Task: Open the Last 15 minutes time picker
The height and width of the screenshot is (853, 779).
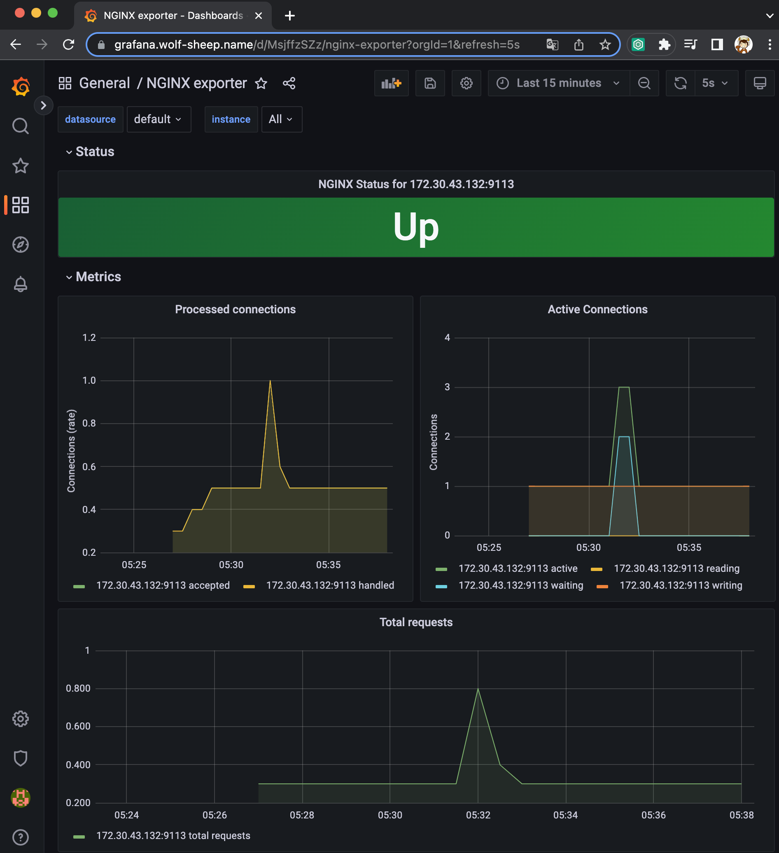Action: click(x=559, y=83)
